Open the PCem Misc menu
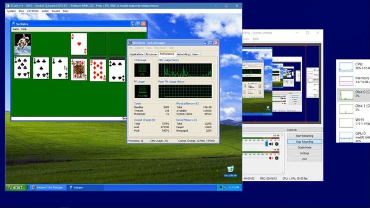The width and height of the screenshot is (370, 208). 65,11
